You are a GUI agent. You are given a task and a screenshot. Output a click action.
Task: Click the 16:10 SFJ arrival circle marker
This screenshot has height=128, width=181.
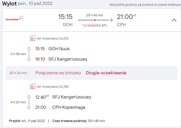[x=29, y=59]
